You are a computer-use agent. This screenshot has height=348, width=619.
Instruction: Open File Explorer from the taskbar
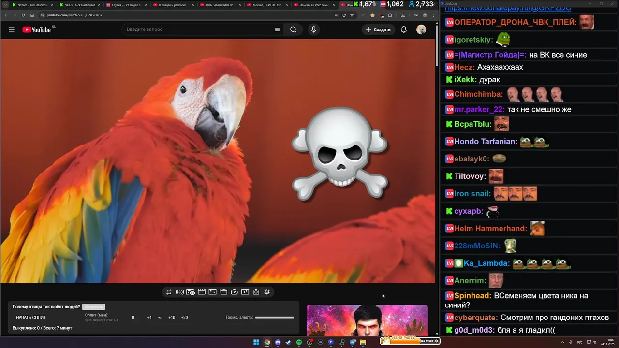[x=363, y=342]
